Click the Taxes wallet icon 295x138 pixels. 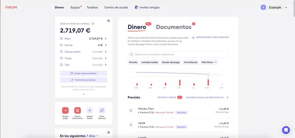[x=61, y=58]
